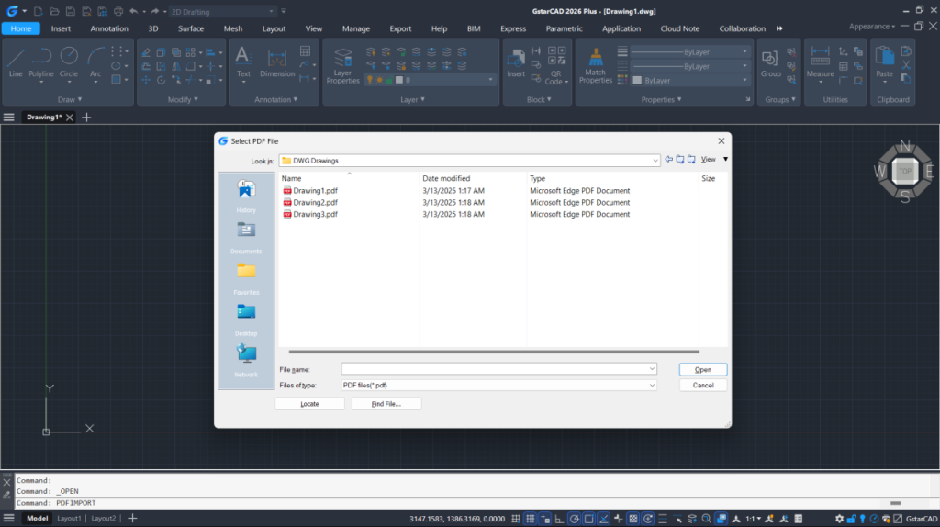The image size is (940, 527).
Task: Toggle ortho mode in status bar
Action: [558, 519]
